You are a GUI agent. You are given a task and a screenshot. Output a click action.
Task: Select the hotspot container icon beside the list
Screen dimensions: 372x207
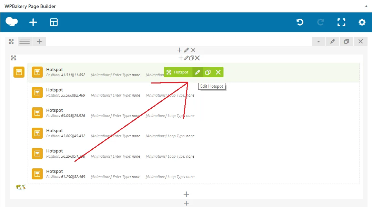coord(19,72)
